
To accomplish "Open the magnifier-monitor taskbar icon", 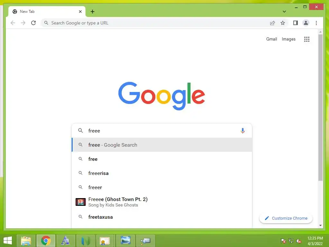I will (x=146, y=241).
